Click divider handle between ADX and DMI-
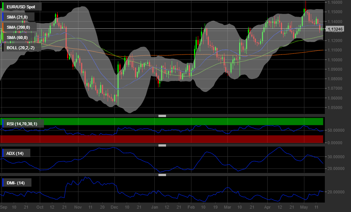The height and width of the screenshot is (212, 351). coord(162,175)
